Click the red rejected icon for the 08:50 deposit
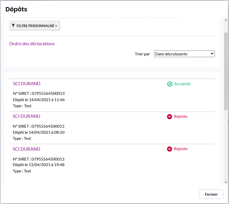Screen dimensions: 229x204 (x=169, y=117)
